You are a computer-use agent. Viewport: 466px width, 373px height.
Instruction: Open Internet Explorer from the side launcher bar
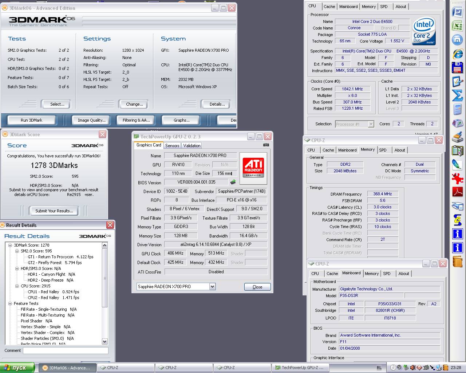pos(457,54)
